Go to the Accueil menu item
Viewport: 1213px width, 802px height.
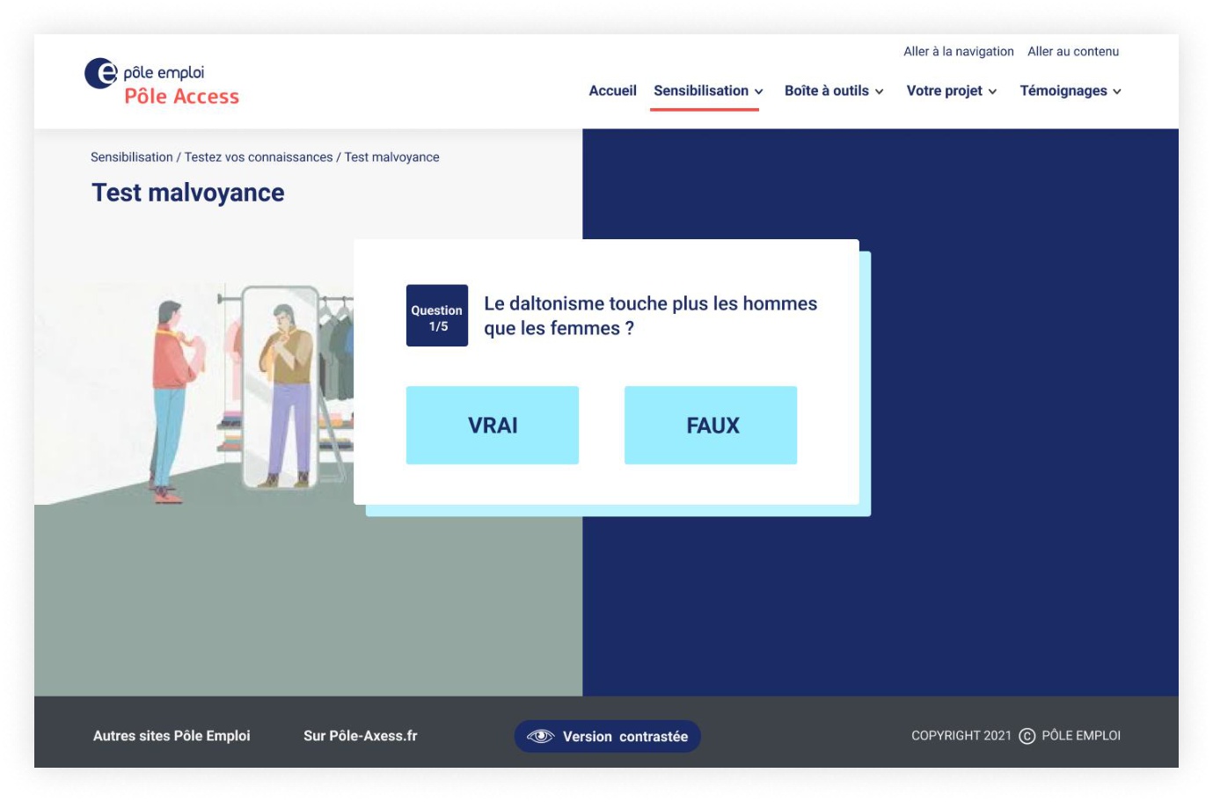[612, 91]
